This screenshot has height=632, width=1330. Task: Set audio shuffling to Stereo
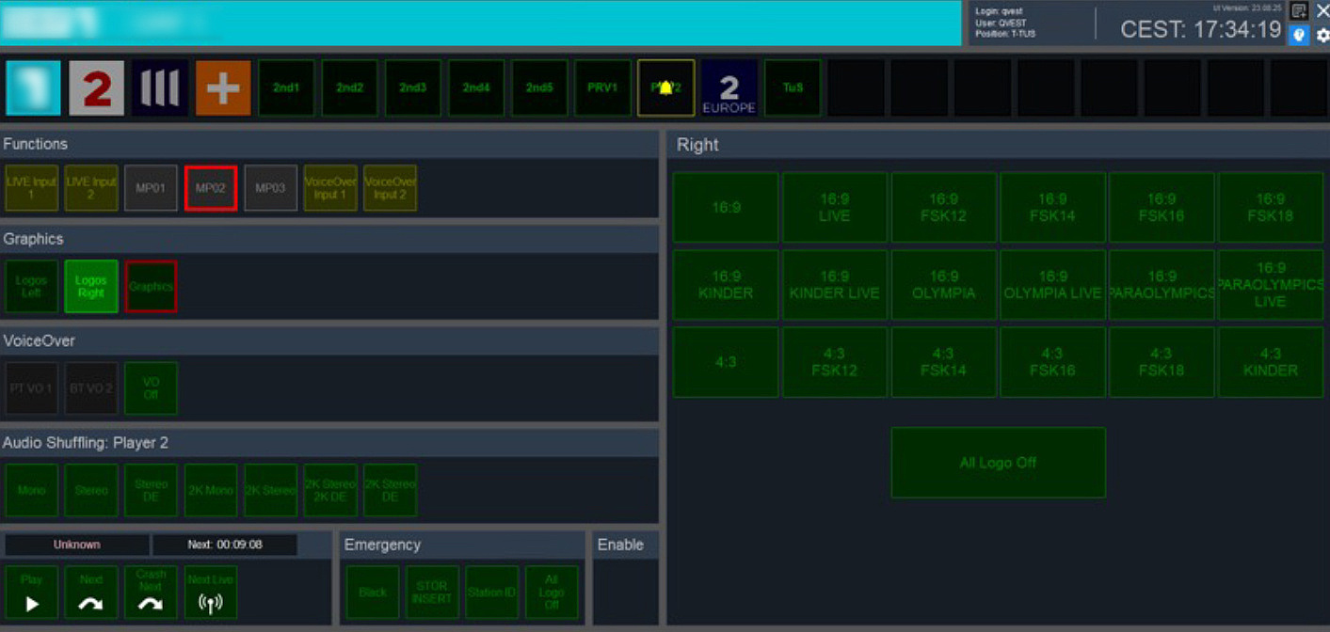91,490
